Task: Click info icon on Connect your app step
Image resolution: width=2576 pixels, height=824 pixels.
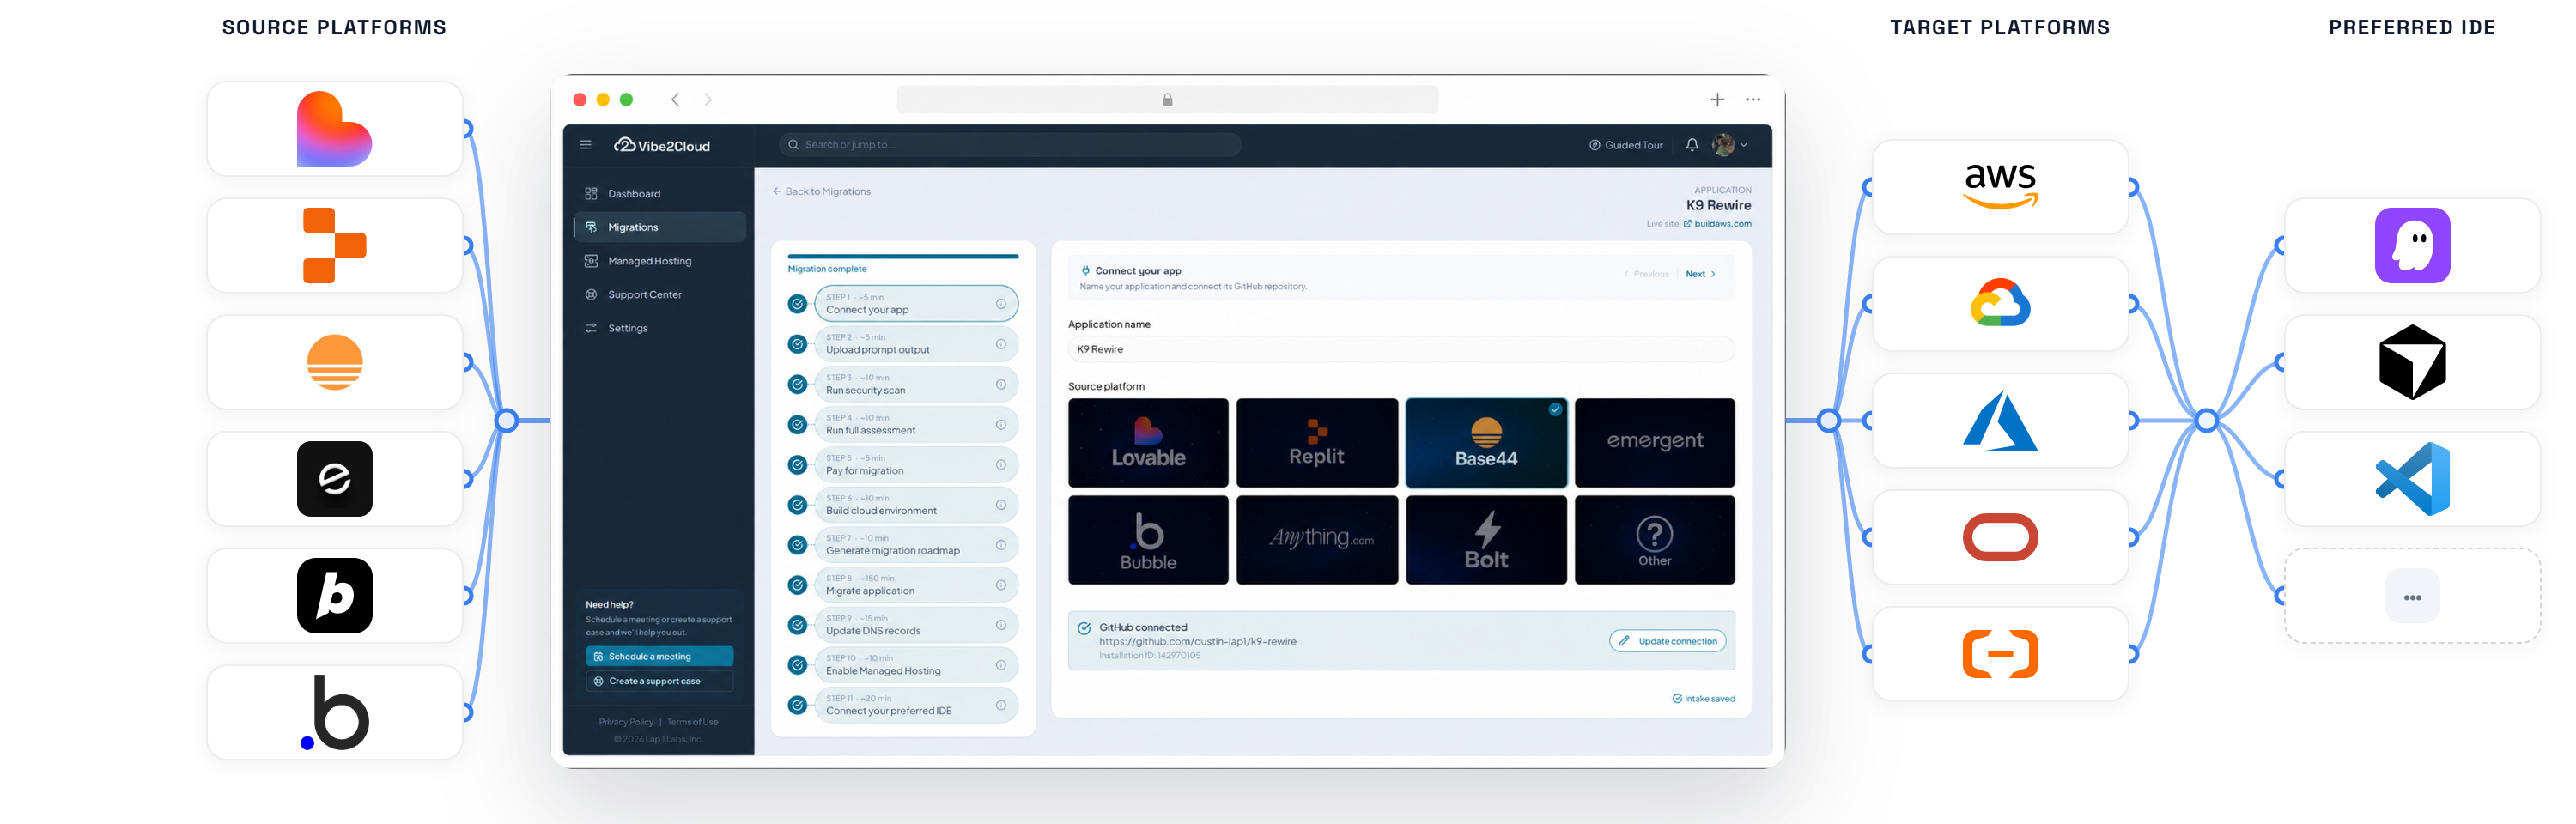Action: (1001, 304)
